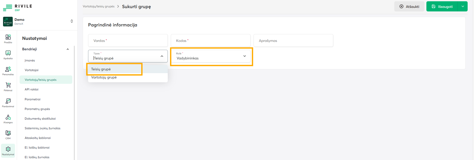The height and width of the screenshot is (160, 474).
Task: Collapse the Tipas dropdown list
Action: click(162, 56)
